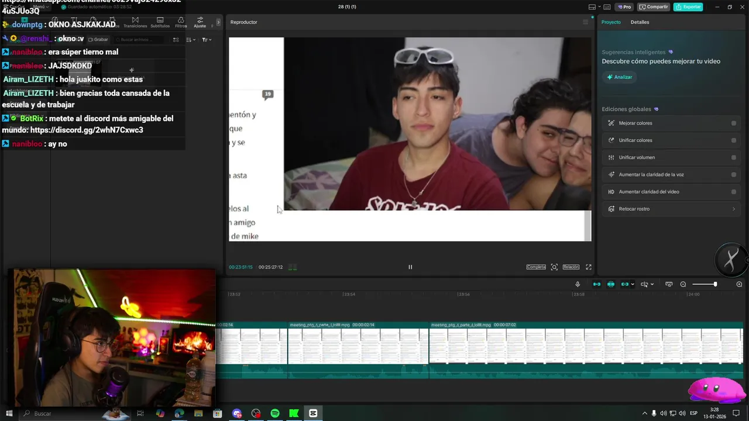Click the Mejorar colores wand icon
The width and height of the screenshot is (749, 421).
[611, 123]
